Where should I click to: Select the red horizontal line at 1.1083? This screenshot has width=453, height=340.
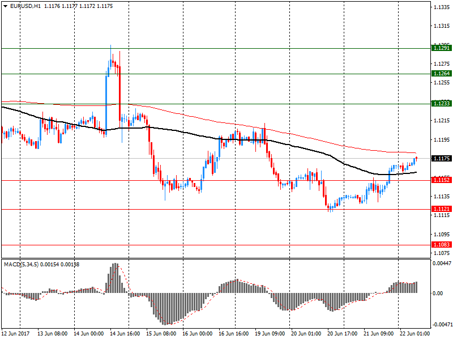coord(216,245)
